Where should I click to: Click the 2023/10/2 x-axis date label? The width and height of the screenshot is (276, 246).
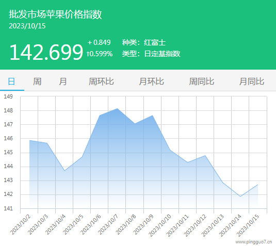point(20,224)
